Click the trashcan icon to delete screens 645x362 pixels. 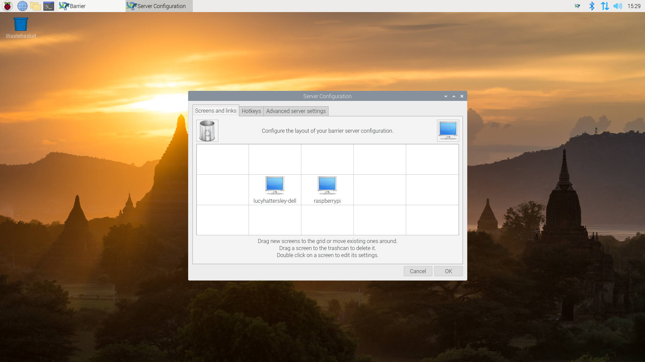point(207,131)
